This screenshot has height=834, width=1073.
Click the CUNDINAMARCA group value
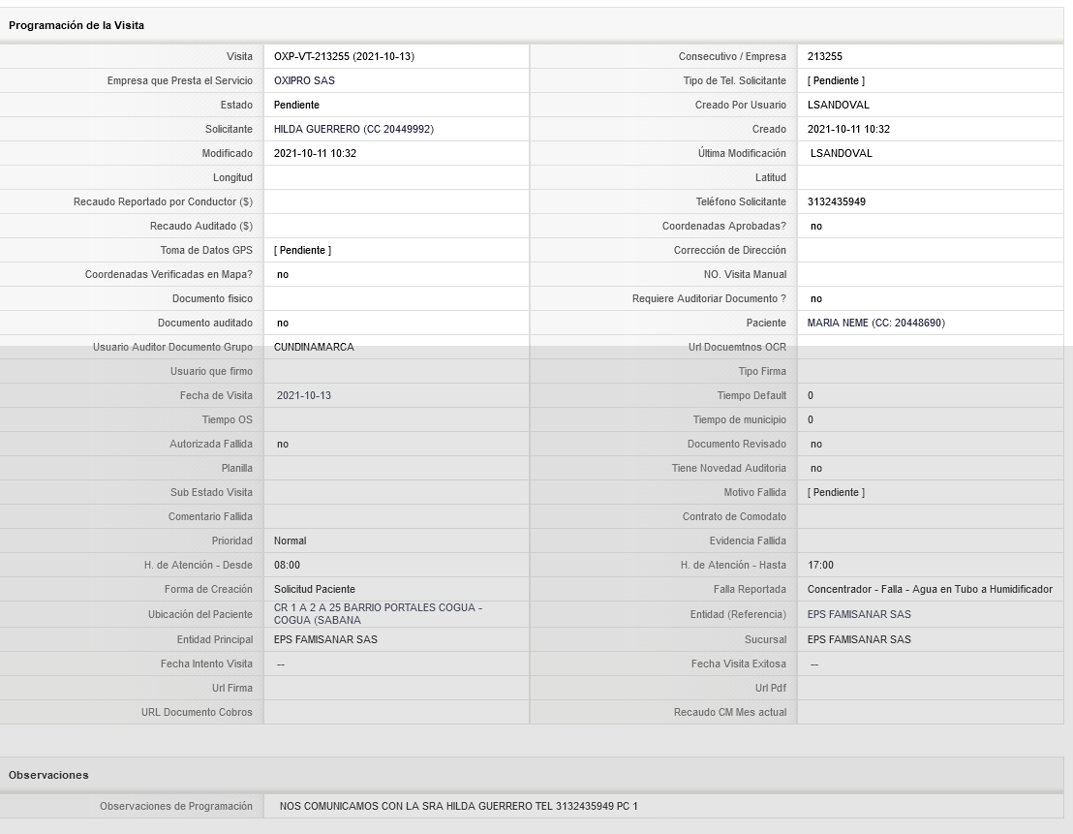click(x=314, y=347)
